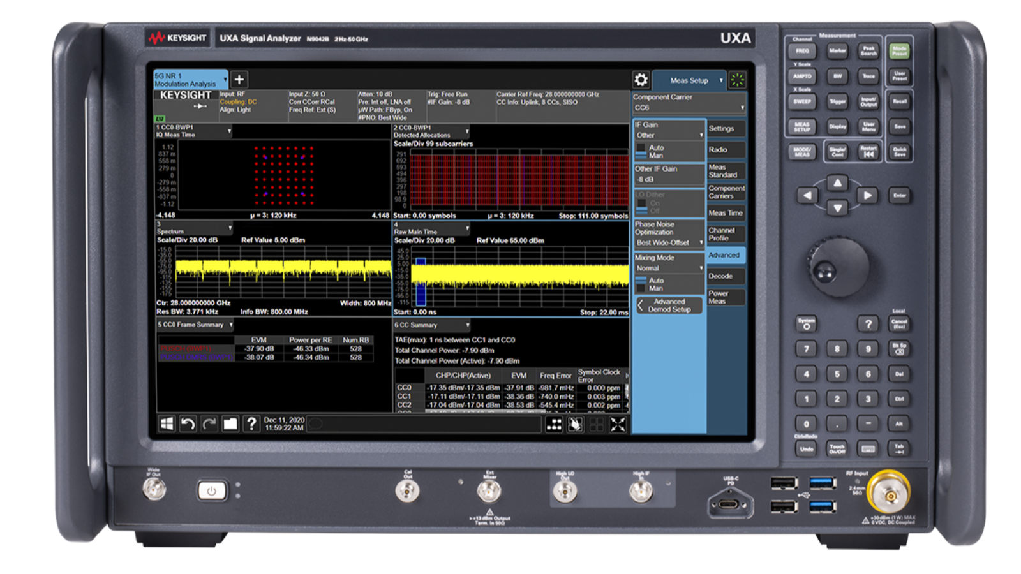Open the Meas Setup dropdown menu

tap(689, 80)
